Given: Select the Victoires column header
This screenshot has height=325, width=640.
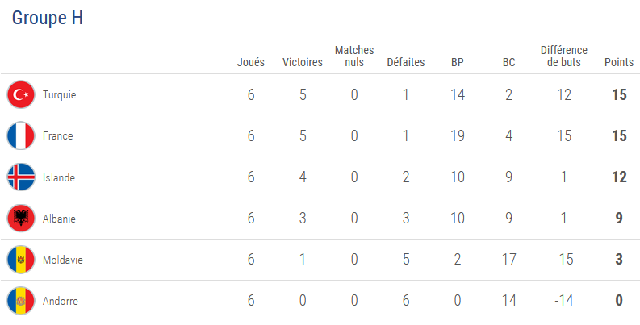Looking at the screenshot, I should pos(303,62).
